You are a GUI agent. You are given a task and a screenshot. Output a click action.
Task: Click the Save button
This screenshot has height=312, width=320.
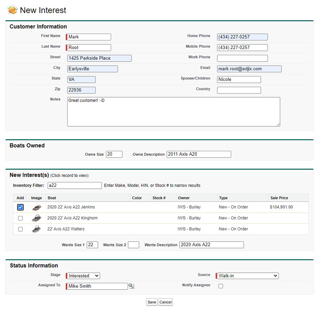[x=152, y=302]
